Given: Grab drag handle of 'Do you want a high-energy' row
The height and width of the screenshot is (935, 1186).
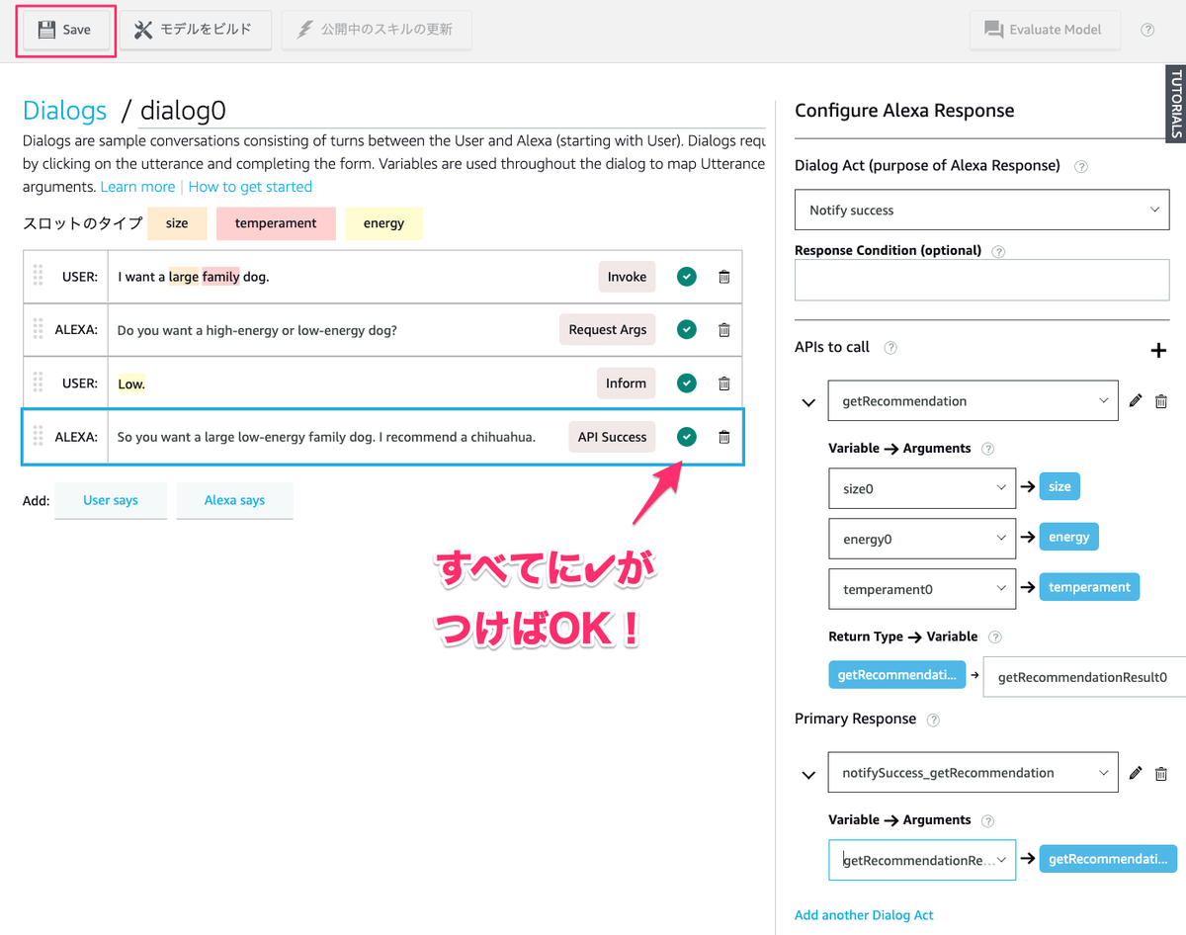Looking at the screenshot, I should point(39,328).
